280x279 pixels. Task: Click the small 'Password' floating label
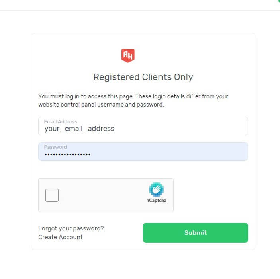(x=55, y=147)
